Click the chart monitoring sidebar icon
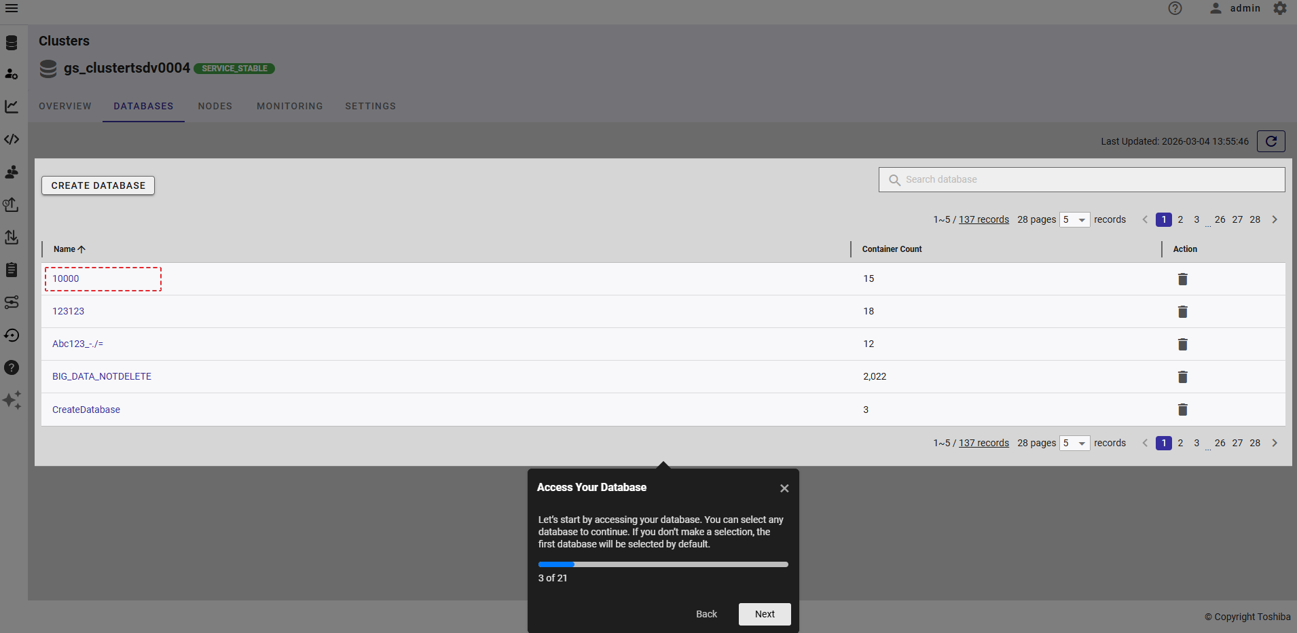 (12, 107)
